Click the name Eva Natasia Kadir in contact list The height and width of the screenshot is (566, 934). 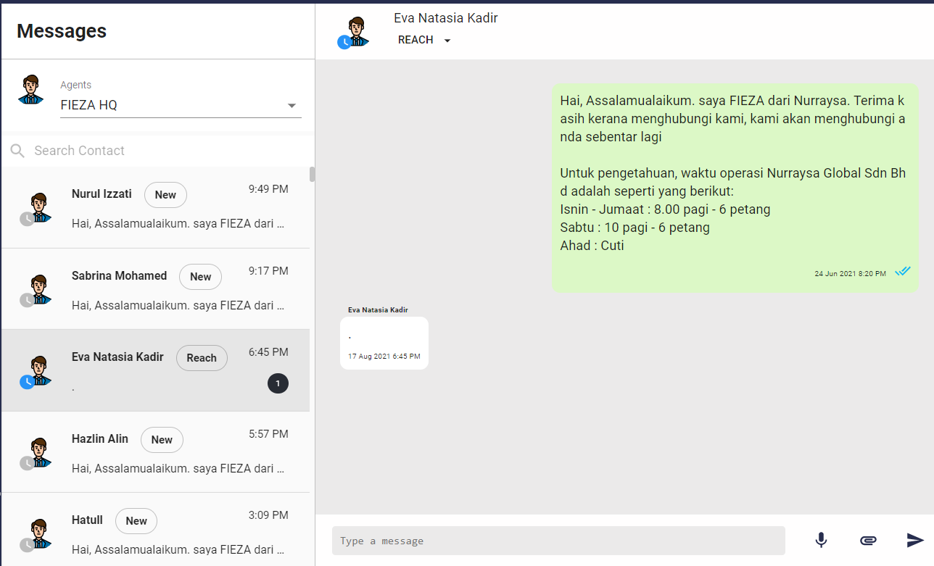point(117,357)
